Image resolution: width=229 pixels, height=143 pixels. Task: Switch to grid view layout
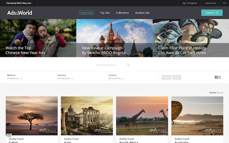coord(216,77)
